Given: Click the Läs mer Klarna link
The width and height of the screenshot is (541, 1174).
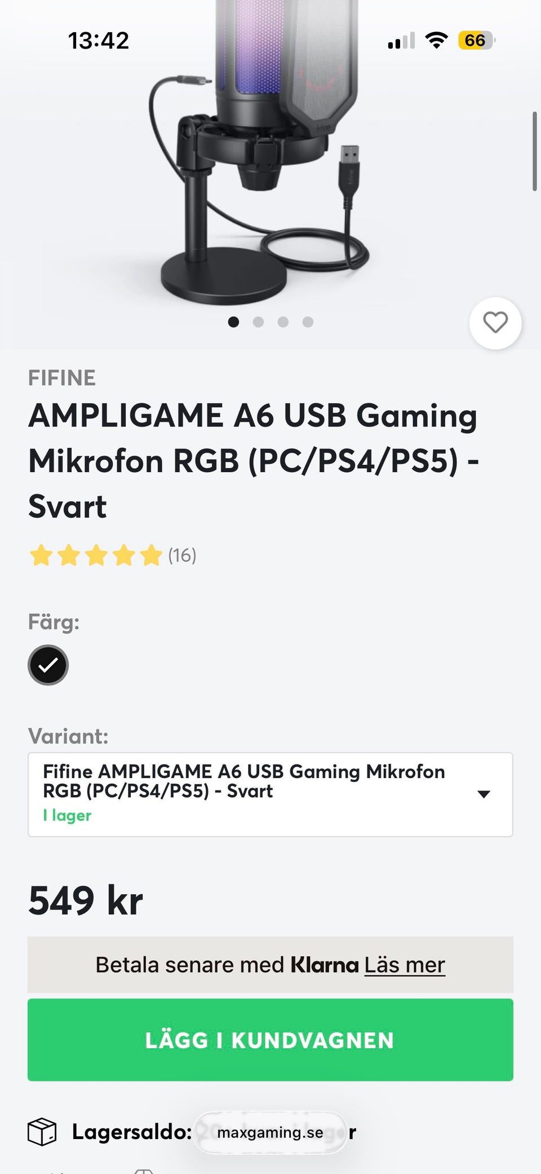Looking at the screenshot, I should pos(404,965).
